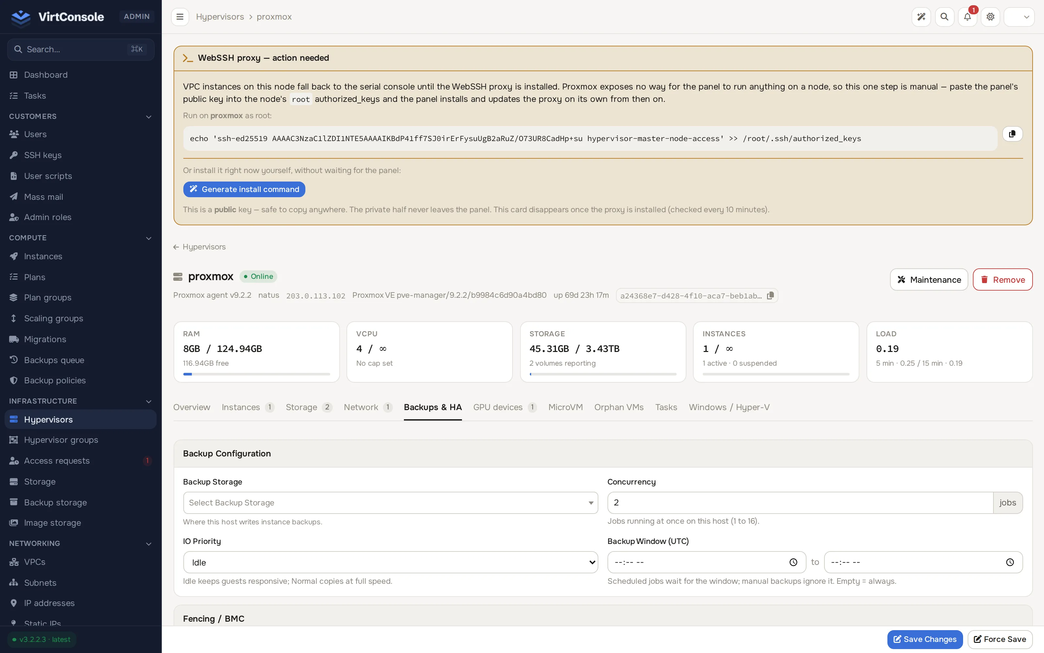
Task: Collapse the Networking section
Action: click(x=81, y=543)
